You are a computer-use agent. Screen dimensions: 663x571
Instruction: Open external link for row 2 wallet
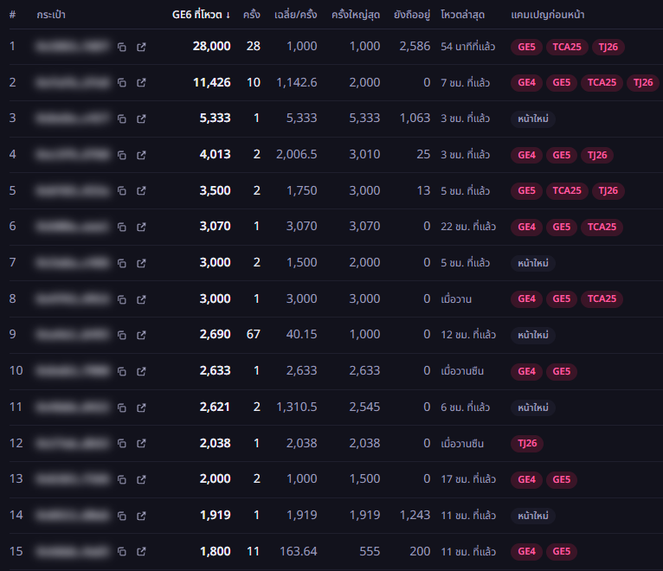(141, 82)
